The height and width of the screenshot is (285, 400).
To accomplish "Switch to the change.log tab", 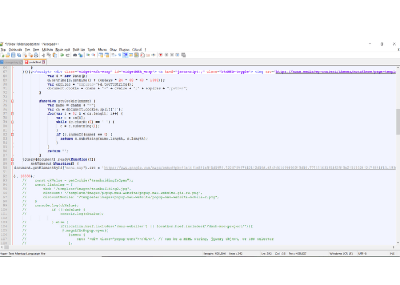I will pos(11,62).
